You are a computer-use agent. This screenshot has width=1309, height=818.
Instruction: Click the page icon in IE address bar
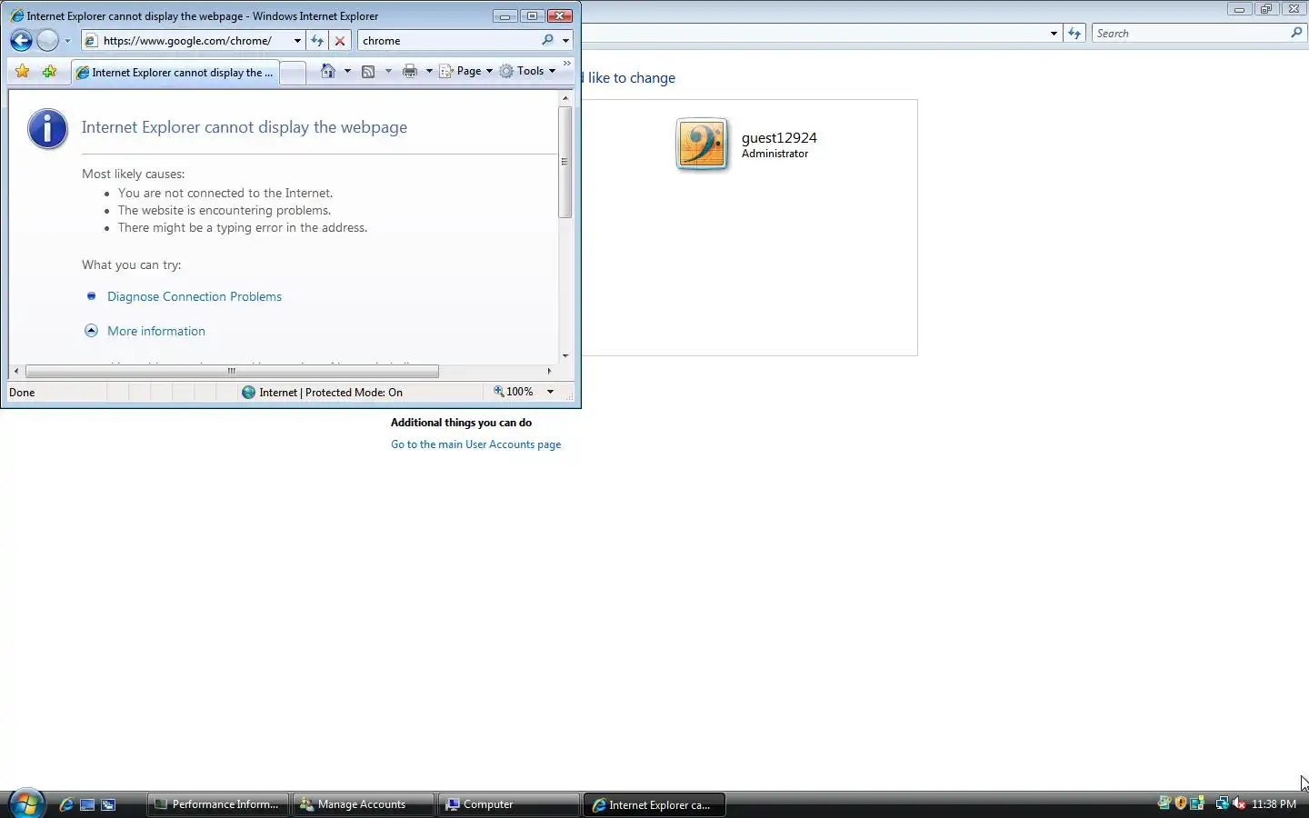coord(91,41)
